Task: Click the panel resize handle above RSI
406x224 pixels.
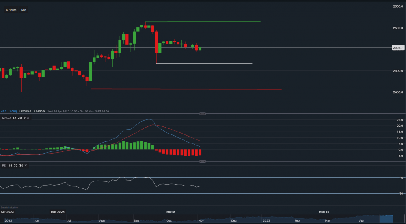Action: (x=203, y=162)
